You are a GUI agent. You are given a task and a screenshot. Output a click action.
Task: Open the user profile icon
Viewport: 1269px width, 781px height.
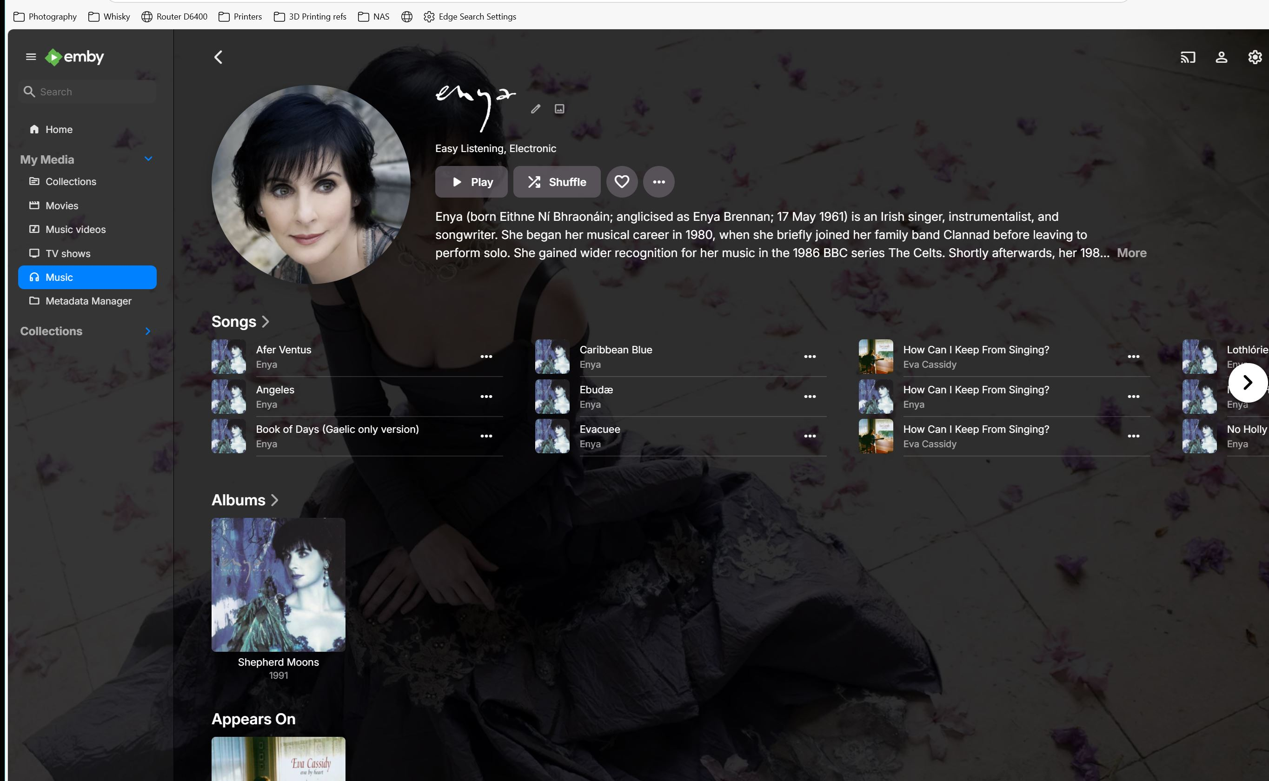click(1222, 57)
